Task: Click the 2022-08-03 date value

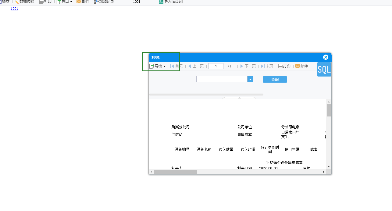Action: 268,168
